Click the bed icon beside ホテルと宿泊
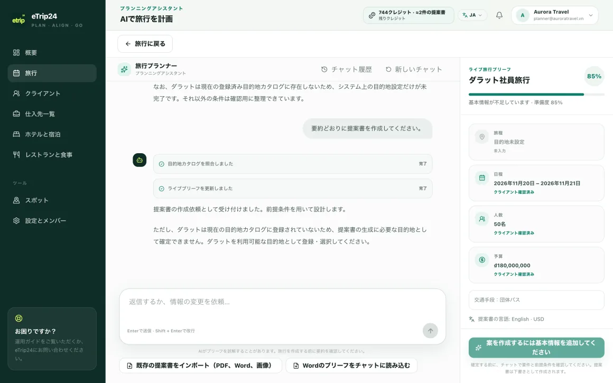This screenshot has height=383, width=613. pos(16,134)
